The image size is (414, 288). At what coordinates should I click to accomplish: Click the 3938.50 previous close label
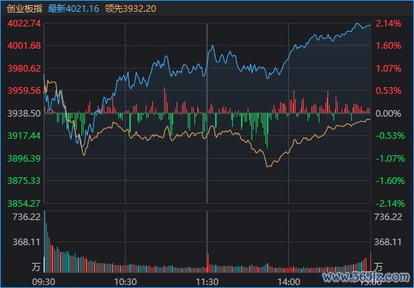pos(24,114)
